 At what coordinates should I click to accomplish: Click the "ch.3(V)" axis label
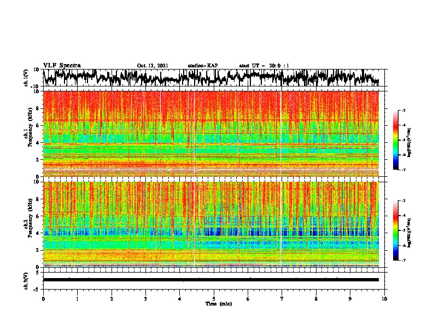click(x=26, y=281)
